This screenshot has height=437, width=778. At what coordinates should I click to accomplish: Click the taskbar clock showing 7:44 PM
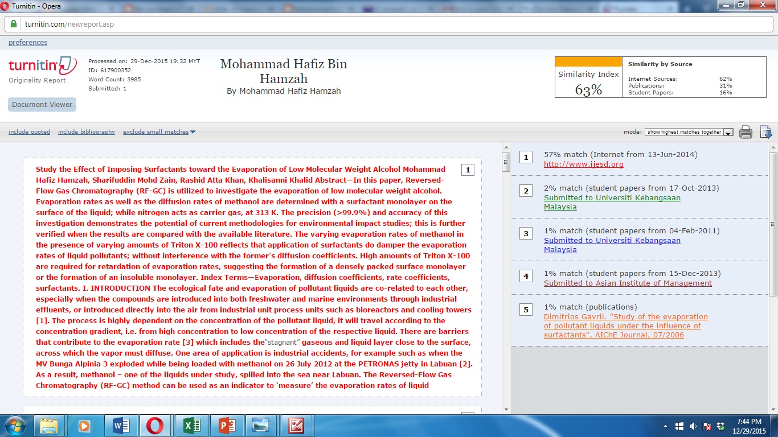pyautogui.click(x=749, y=426)
